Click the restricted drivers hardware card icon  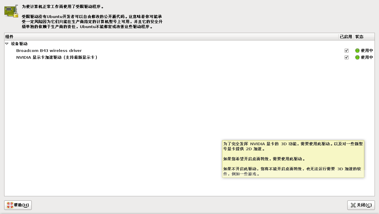(x=11, y=12)
